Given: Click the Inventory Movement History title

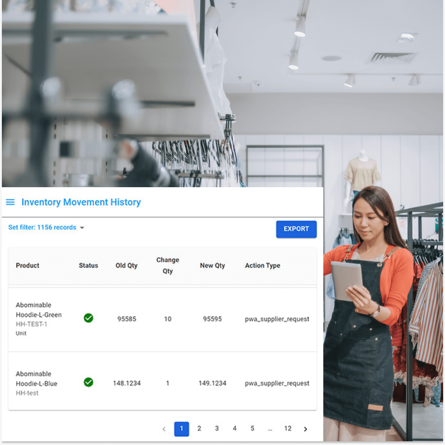Looking at the screenshot, I should 81,202.
